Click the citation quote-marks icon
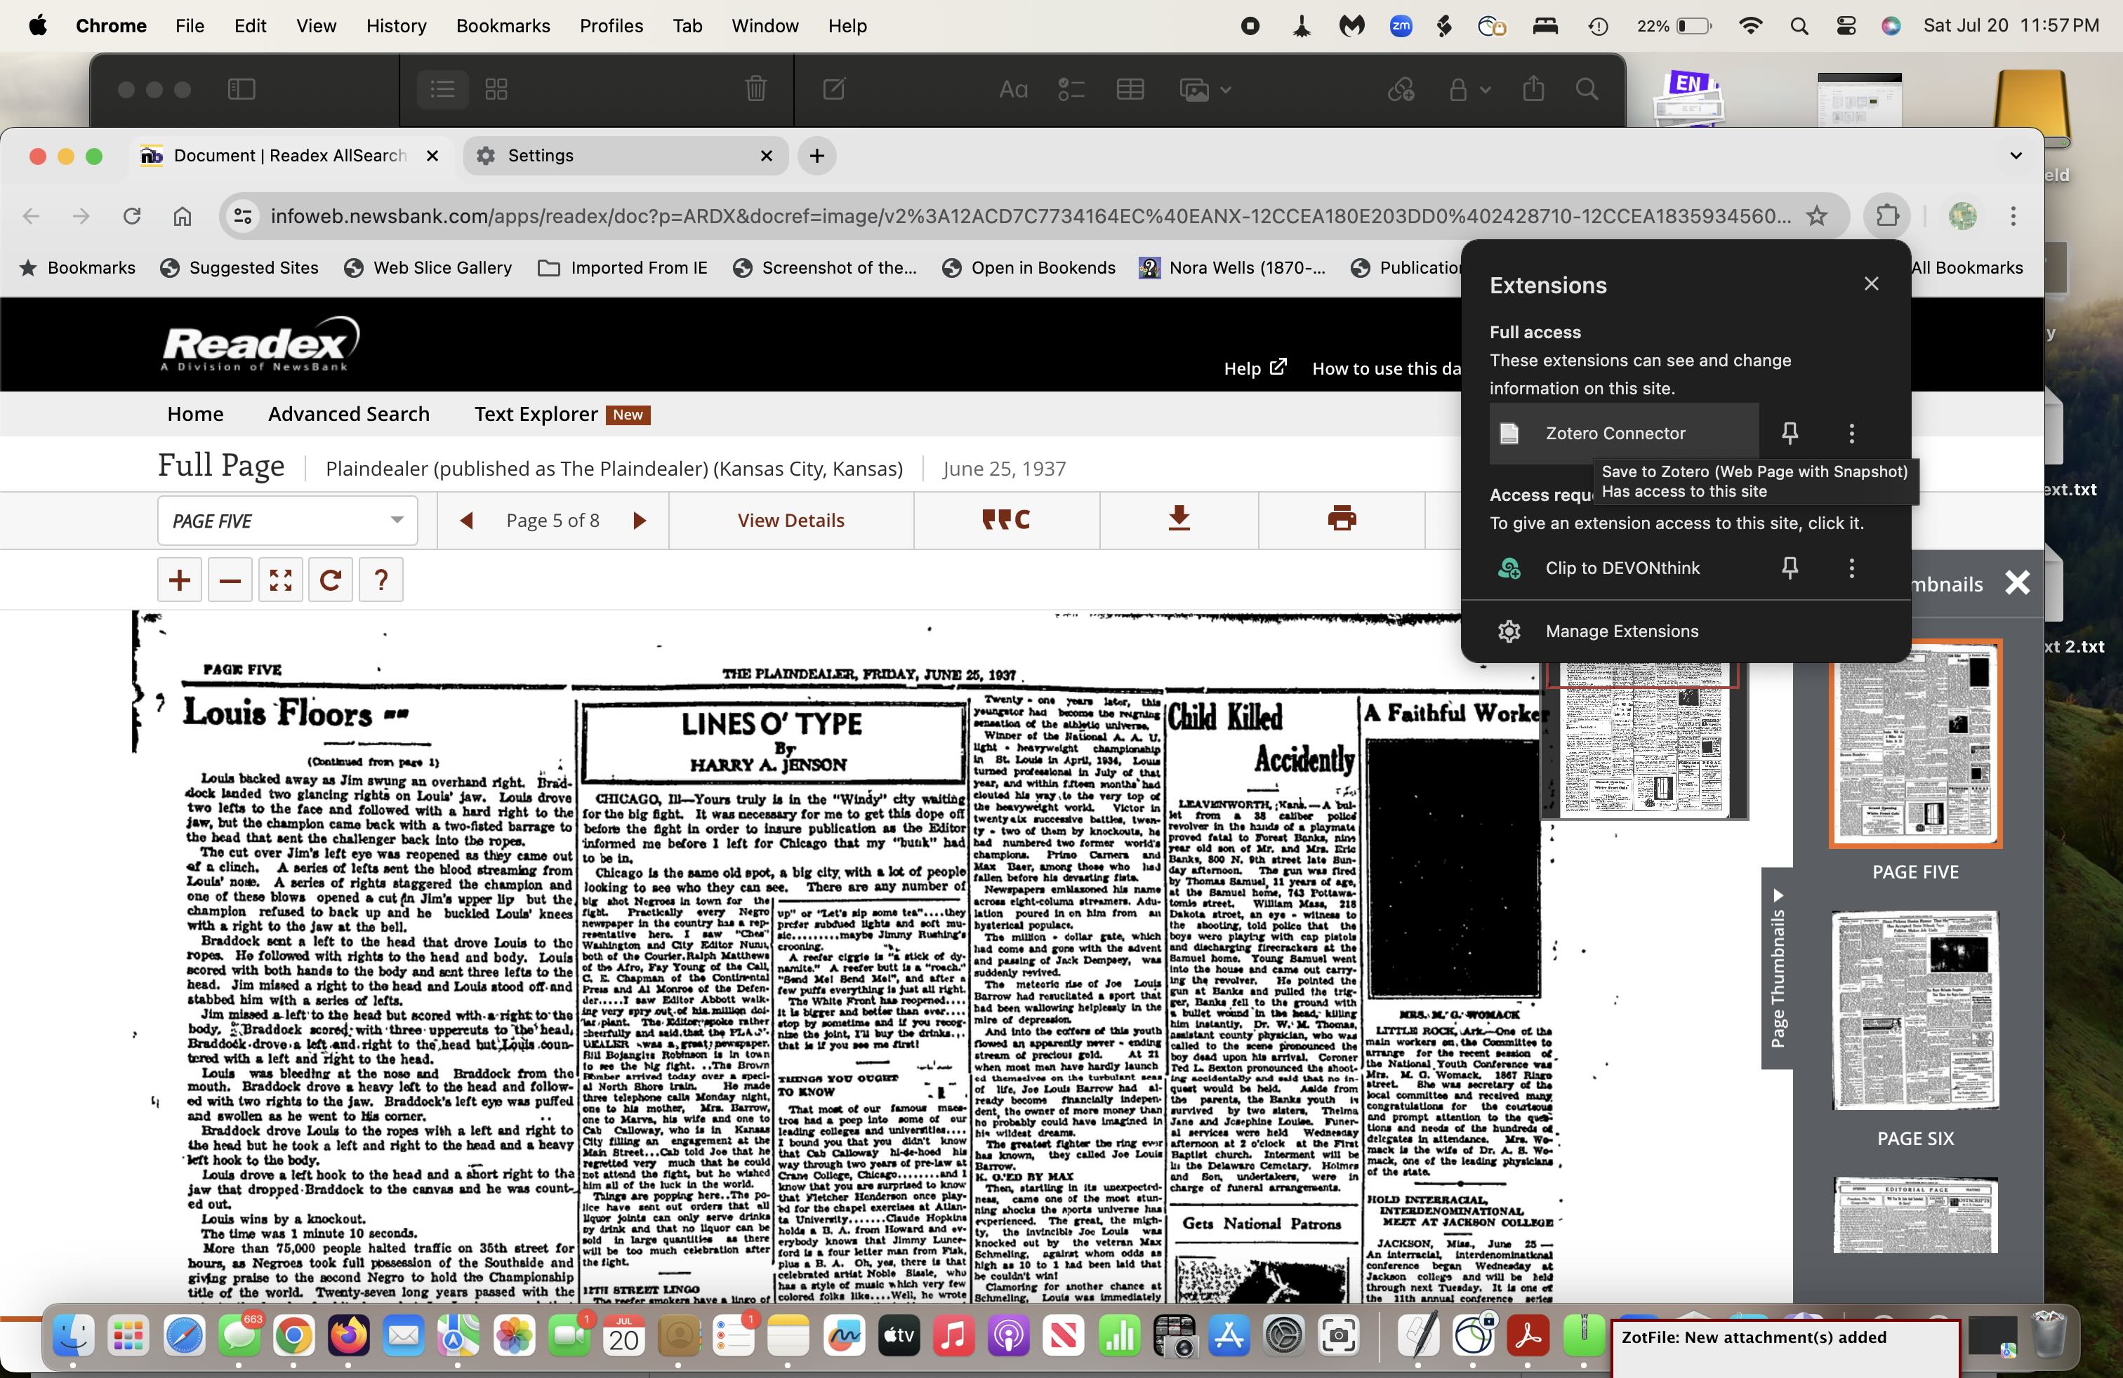 (x=1006, y=520)
